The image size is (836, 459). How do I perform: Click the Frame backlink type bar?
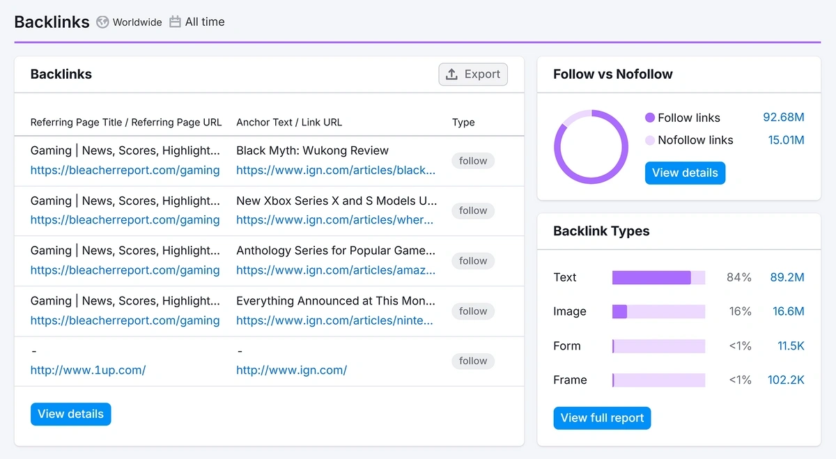658,380
